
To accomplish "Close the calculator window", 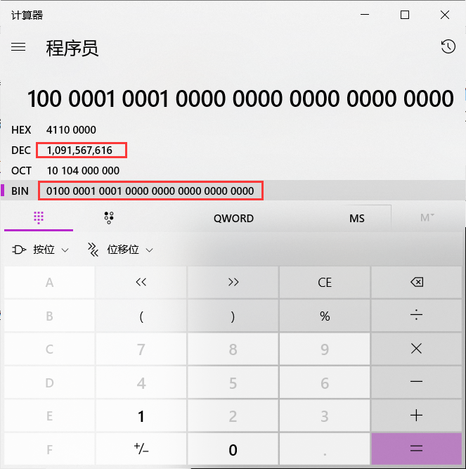I will point(445,15).
